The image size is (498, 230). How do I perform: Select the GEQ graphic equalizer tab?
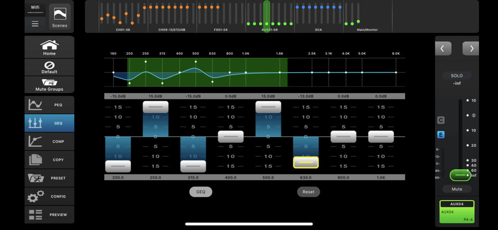click(49, 123)
